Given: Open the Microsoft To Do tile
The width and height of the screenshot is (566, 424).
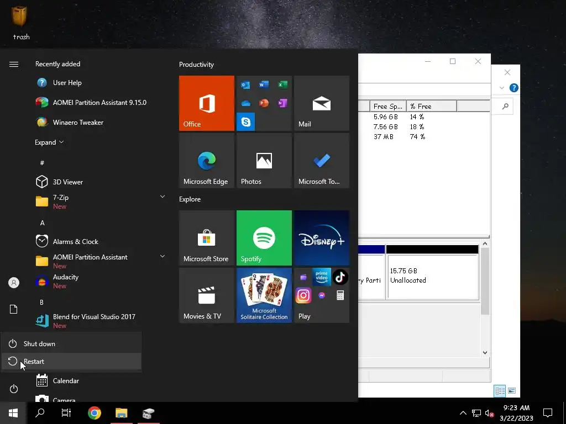Looking at the screenshot, I should coord(322,161).
